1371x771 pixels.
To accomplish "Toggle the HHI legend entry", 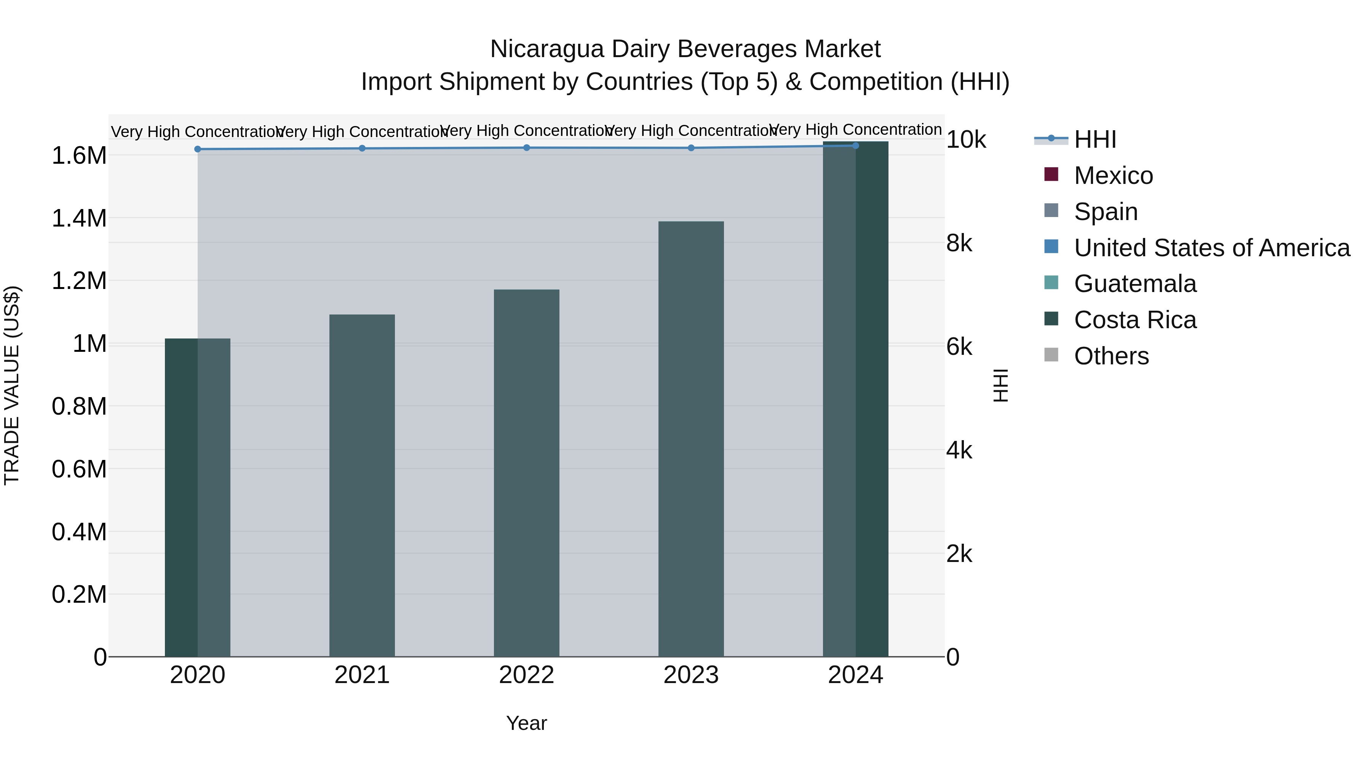I will pyautogui.click(x=1075, y=139).
